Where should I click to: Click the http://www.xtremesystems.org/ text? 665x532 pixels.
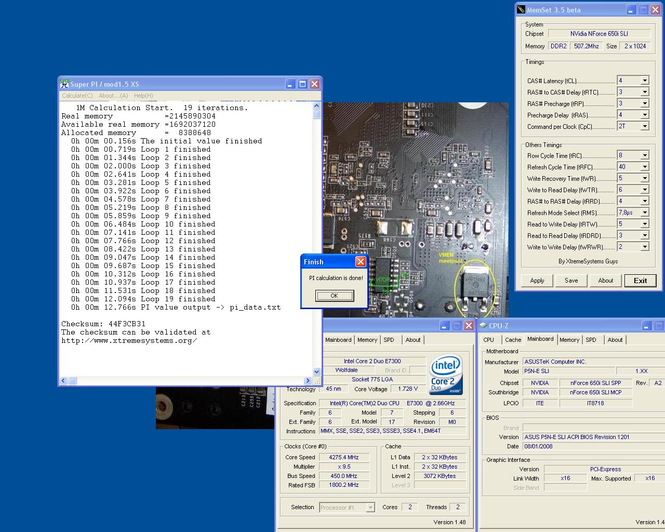tap(129, 340)
